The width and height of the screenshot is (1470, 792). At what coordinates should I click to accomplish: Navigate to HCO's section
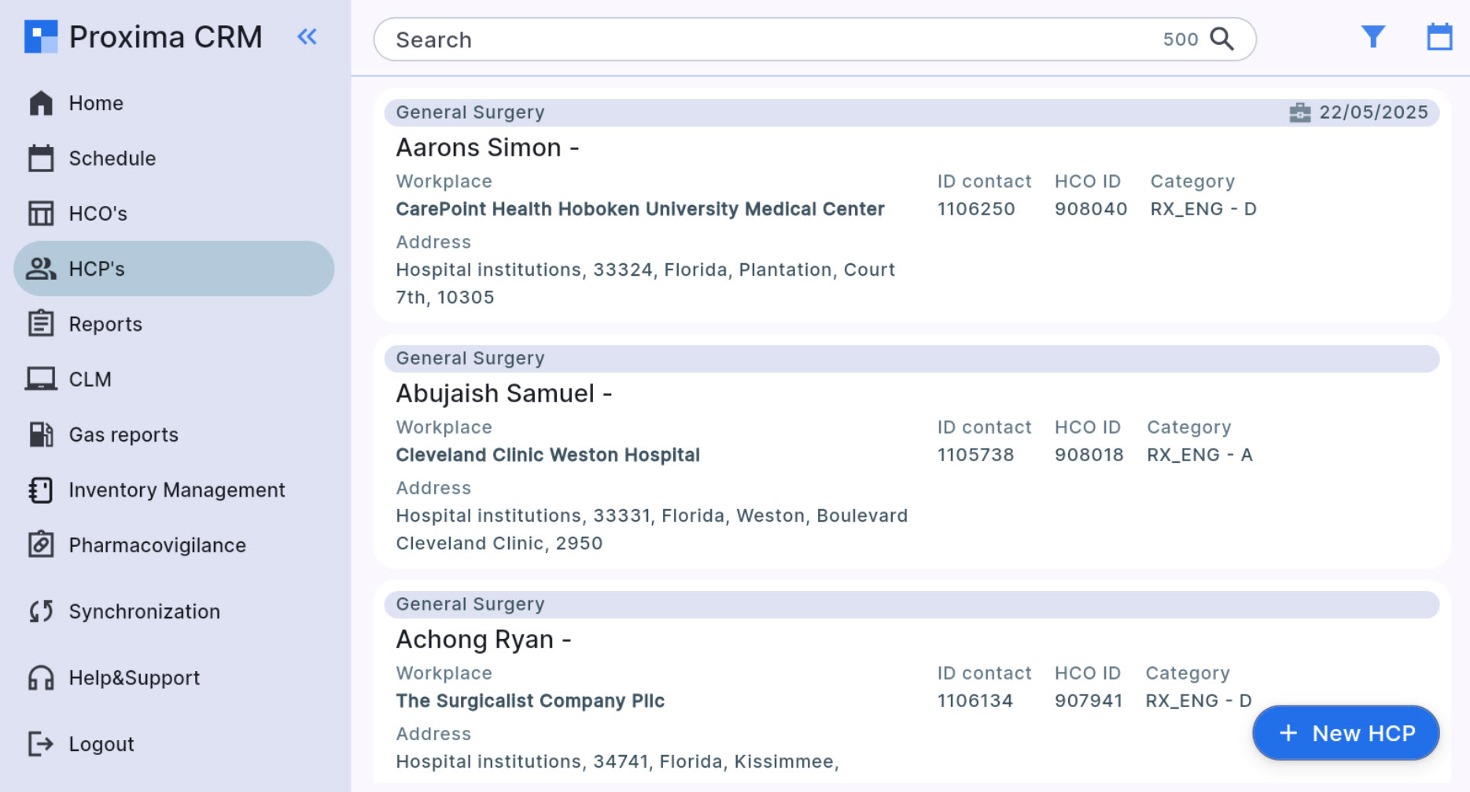point(98,213)
